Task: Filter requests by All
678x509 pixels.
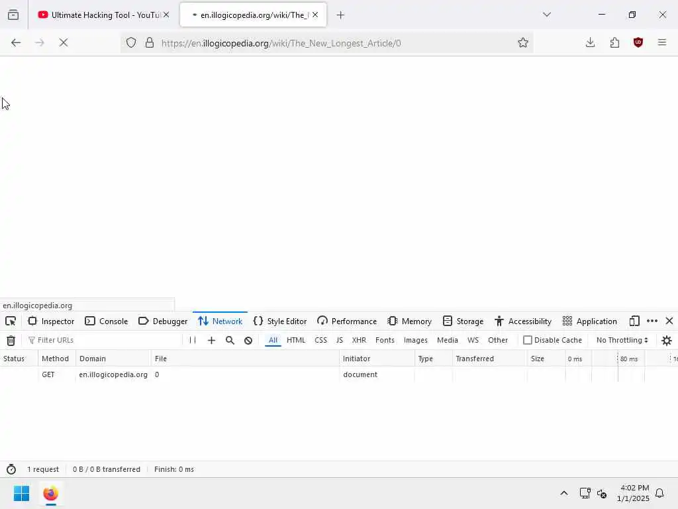Action: coord(273,340)
